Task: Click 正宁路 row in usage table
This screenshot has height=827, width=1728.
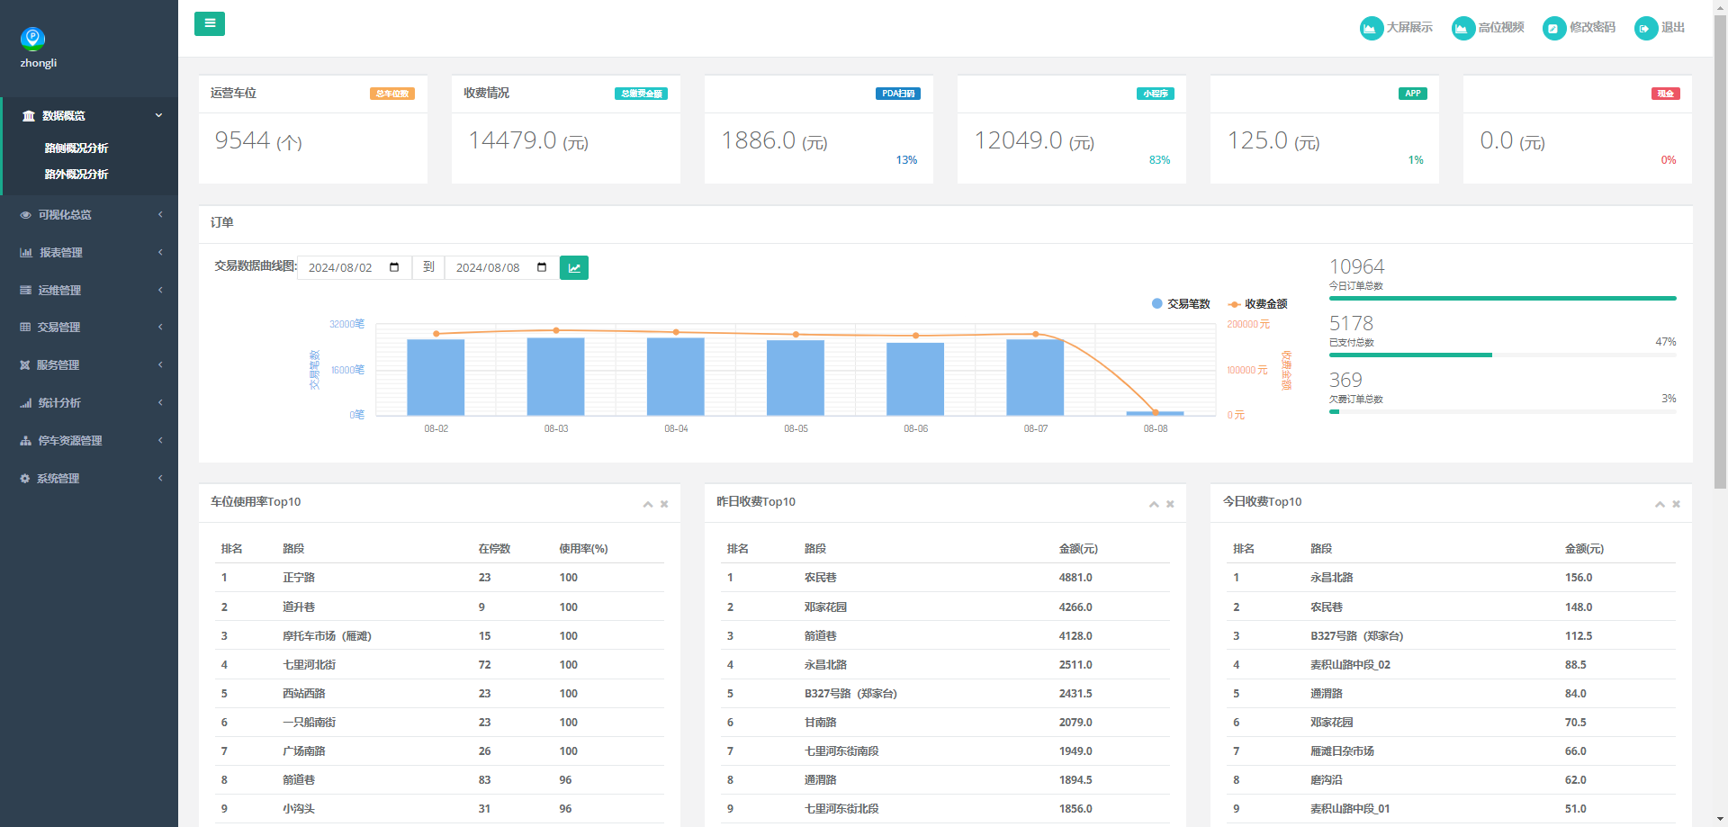Action: tap(439, 578)
